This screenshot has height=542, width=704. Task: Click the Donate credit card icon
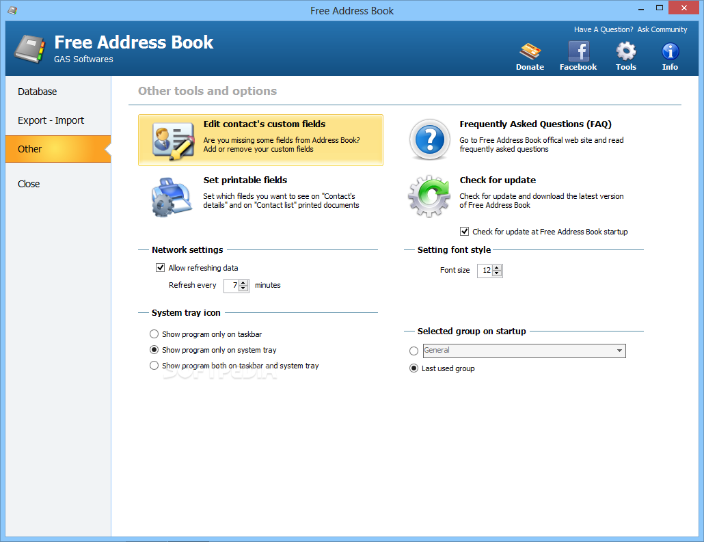pyautogui.click(x=530, y=51)
